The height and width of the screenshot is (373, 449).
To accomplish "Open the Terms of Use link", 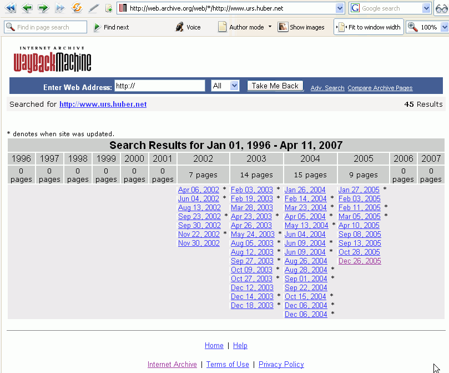I will pos(228,365).
